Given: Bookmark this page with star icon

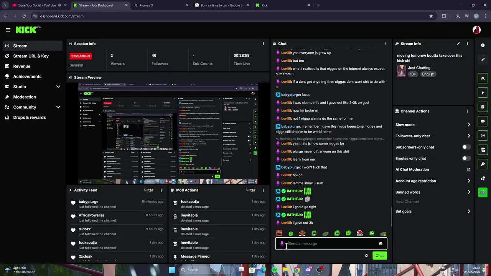Looking at the screenshot, I should (x=431, y=16).
